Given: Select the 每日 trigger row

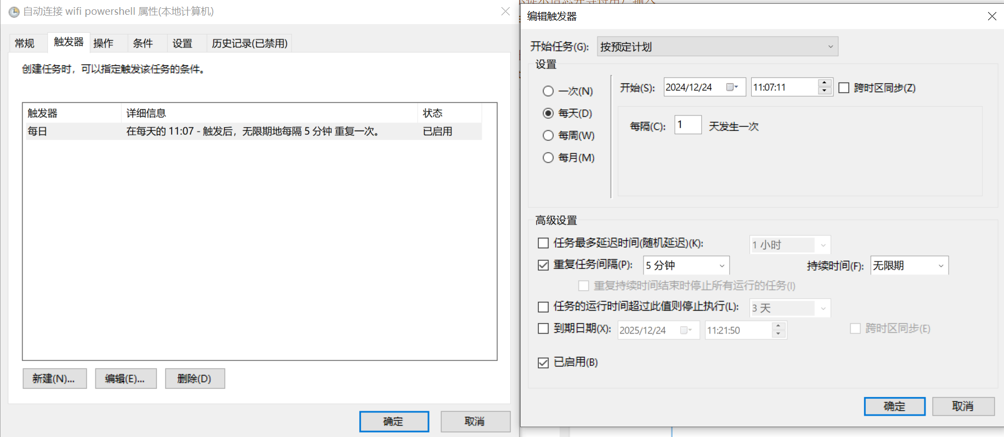Looking at the screenshot, I should pos(253,131).
